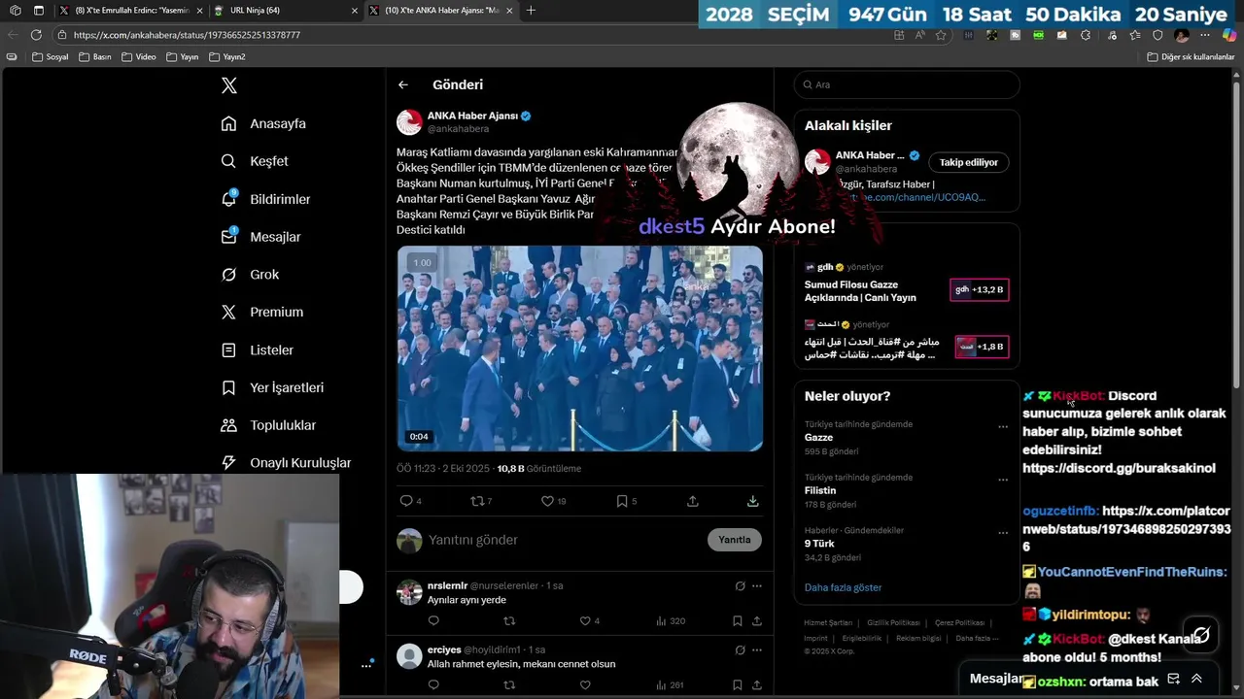This screenshot has height=699, width=1244.
Task: Open Diğer sık kullanılanlar folder
Action: pos(1191,56)
